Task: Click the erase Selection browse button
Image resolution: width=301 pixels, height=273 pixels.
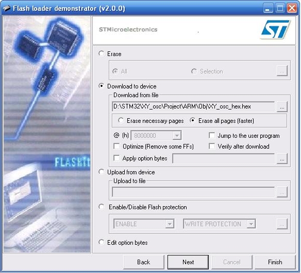Action: click(282, 70)
